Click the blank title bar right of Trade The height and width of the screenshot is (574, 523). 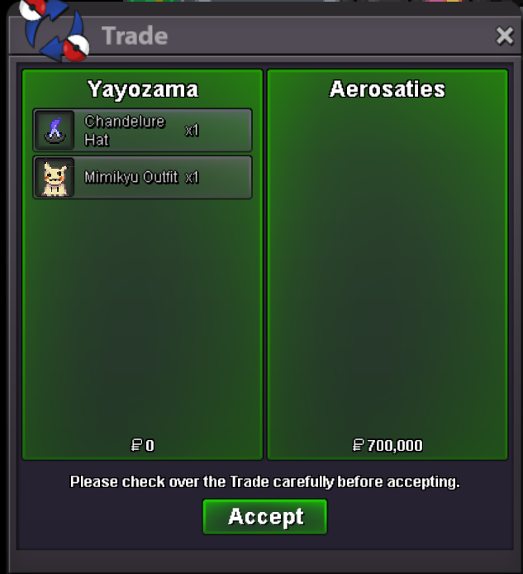pyautogui.click(x=329, y=36)
